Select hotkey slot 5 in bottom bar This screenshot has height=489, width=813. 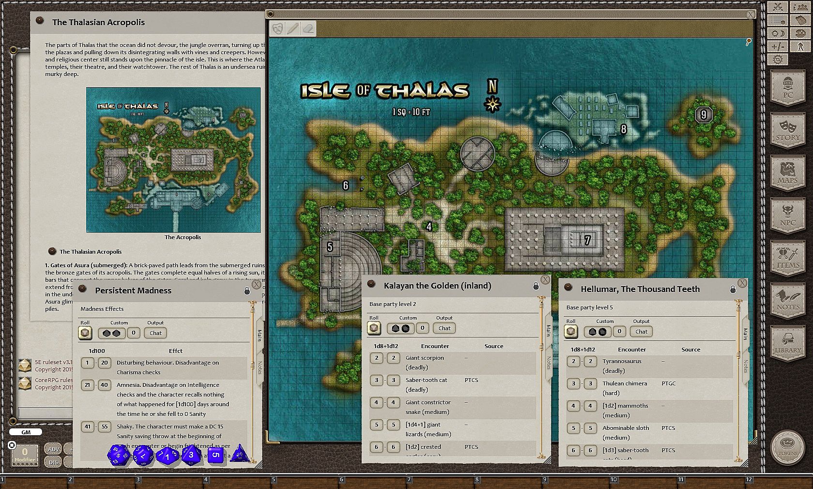click(x=305, y=481)
